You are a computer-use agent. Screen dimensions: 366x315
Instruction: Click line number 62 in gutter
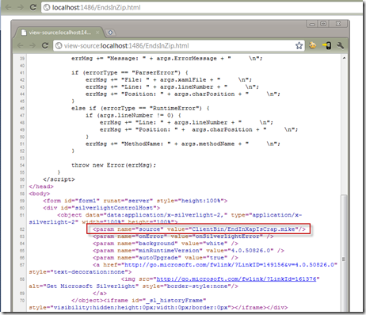[x=22, y=229]
